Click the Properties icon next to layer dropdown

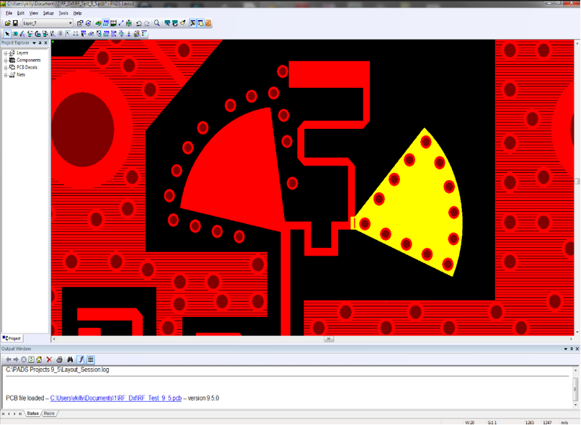80,23
